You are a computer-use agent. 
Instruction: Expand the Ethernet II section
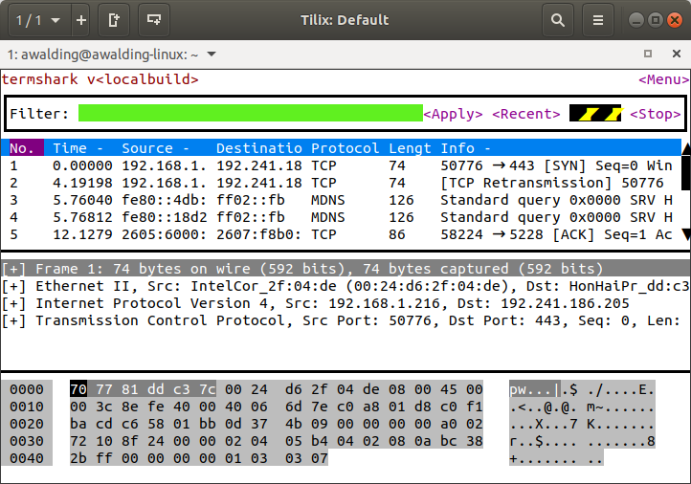click(13, 286)
